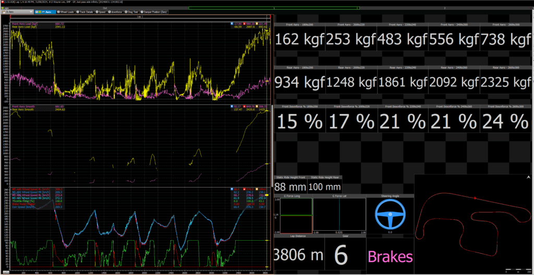Click the blue minimum value icon in top graph

point(231,23)
